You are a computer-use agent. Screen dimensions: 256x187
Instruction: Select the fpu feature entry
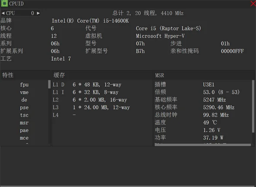[x=24, y=84]
